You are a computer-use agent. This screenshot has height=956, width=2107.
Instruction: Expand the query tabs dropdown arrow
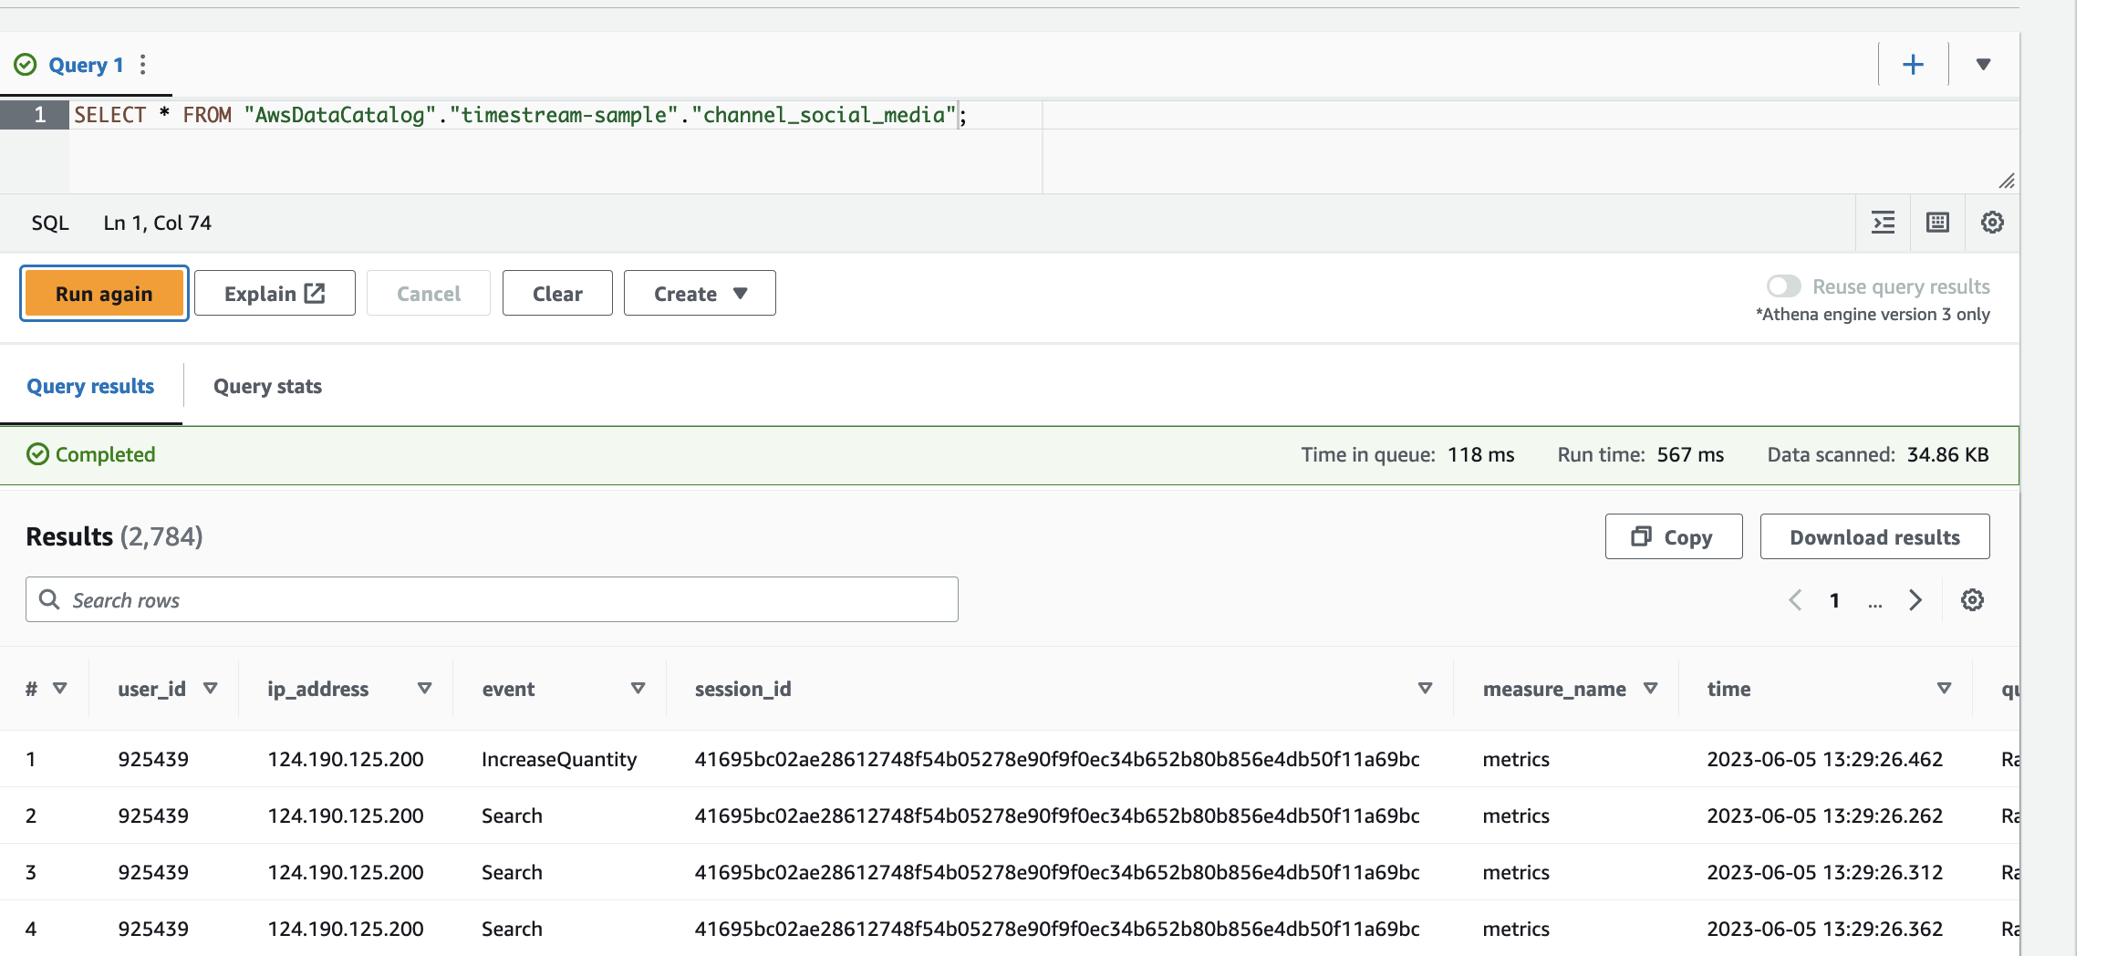pos(1983,65)
